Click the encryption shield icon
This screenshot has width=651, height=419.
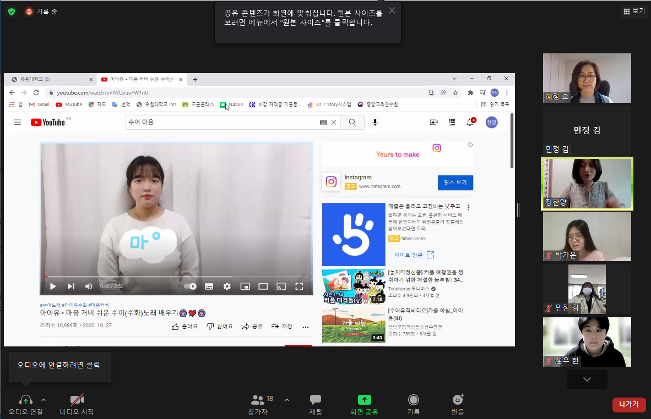[x=12, y=11]
